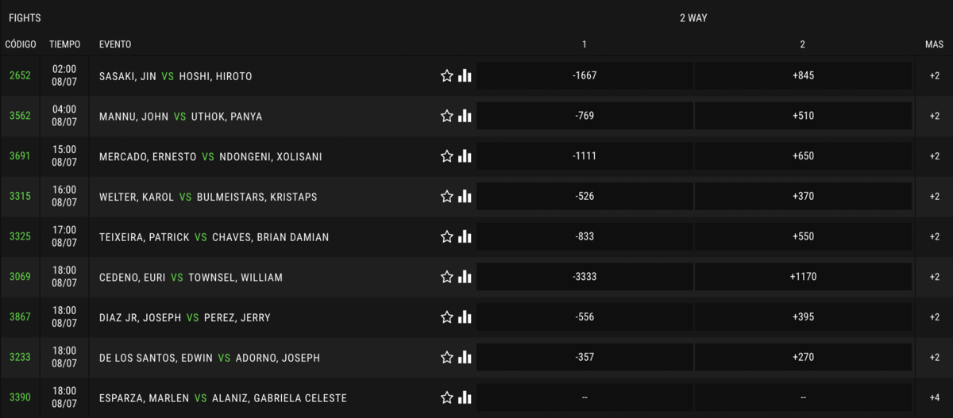Show statistics for Diaz Jr vs Perez

point(465,317)
